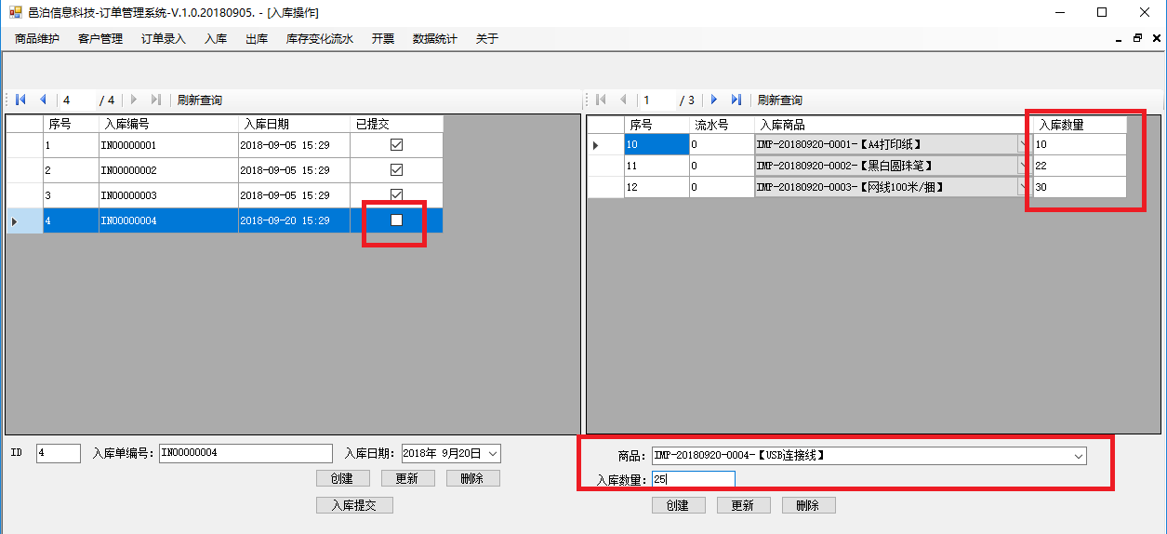Image resolution: width=1167 pixels, height=534 pixels.
Task: Open the 出库 menu
Action: [257, 39]
